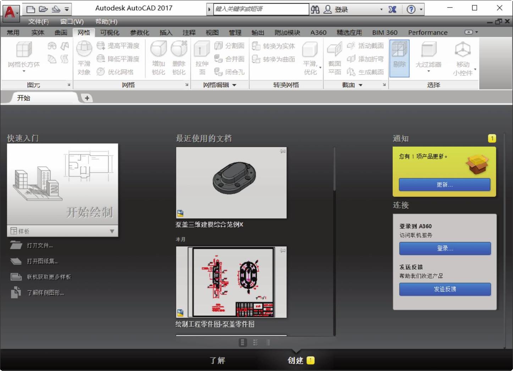
Task: Expand the 截面 panel dropdown
Action: (360, 85)
